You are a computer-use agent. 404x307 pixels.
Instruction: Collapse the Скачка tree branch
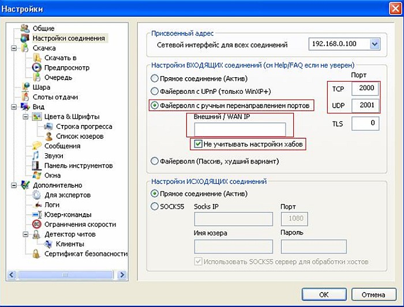pos(13,48)
